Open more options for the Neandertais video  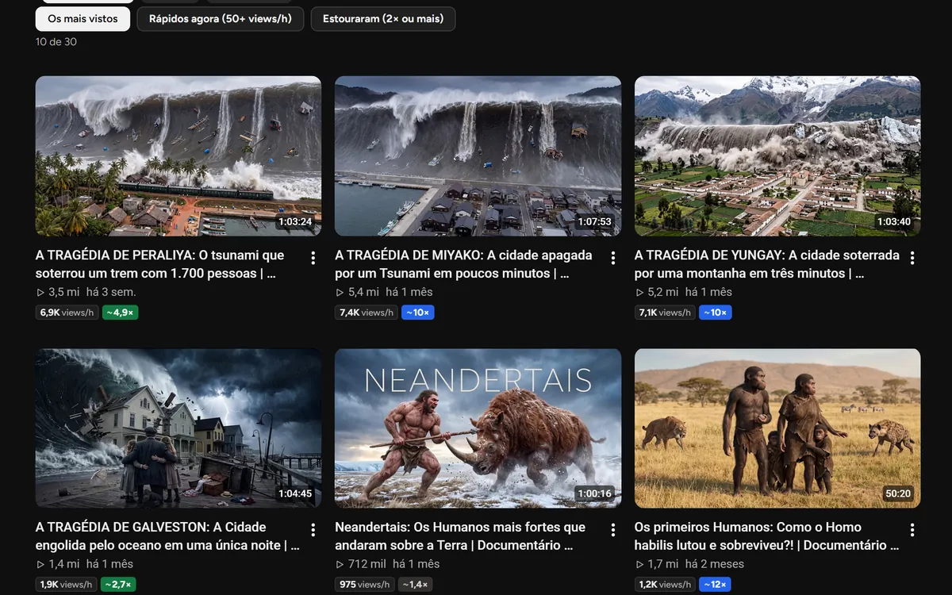pyautogui.click(x=612, y=530)
